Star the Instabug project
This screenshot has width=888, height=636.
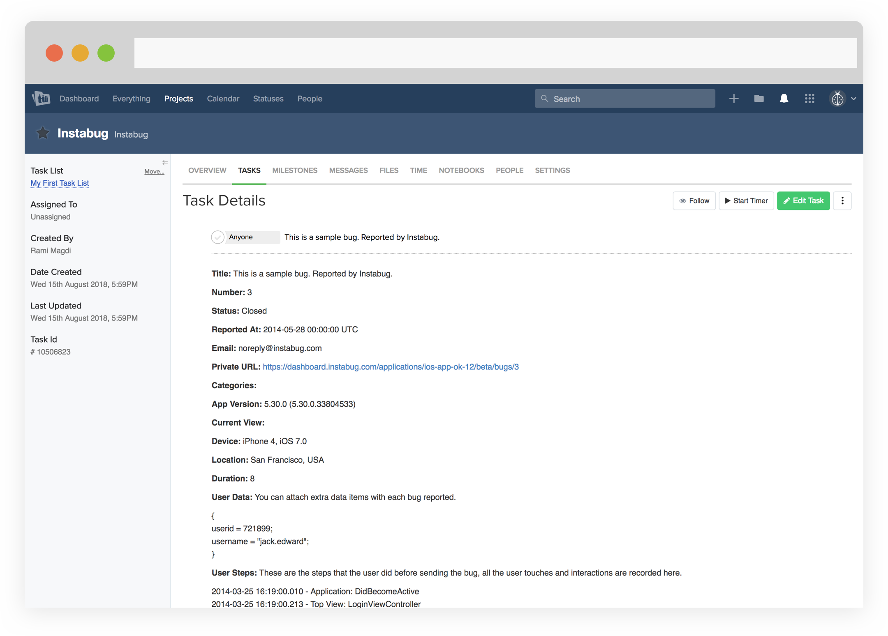[x=43, y=133]
